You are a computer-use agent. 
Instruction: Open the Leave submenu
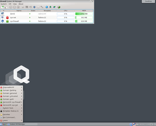pyautogui.click(x=12, y=120)
